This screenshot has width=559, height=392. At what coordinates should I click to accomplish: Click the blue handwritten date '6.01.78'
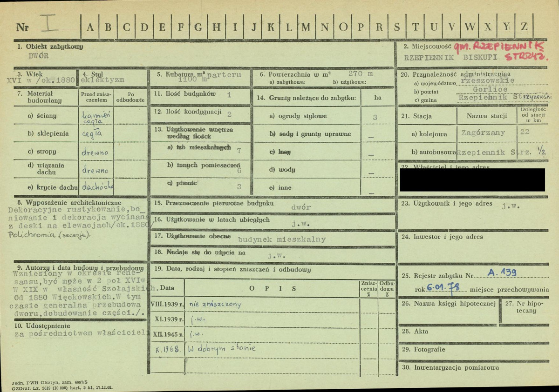point(443,288)
